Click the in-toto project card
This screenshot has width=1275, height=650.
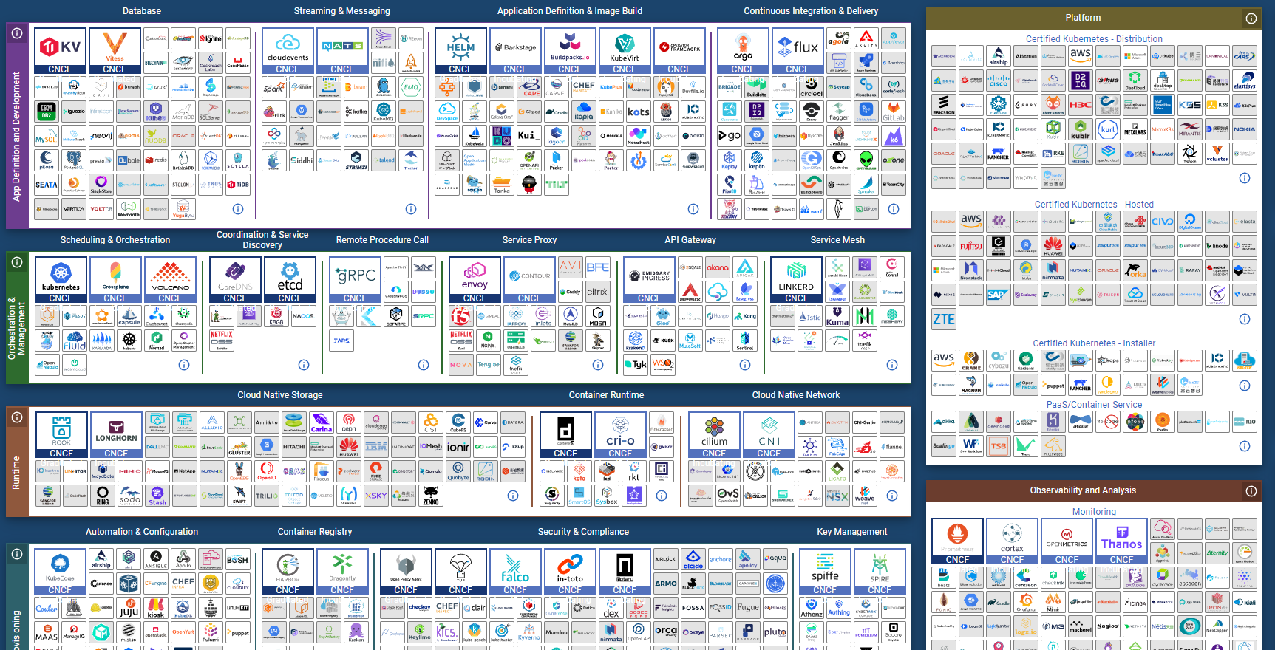[570, 572]
